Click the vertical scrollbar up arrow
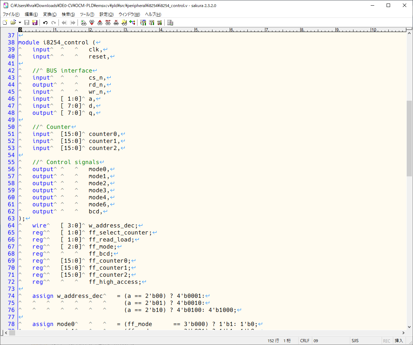This screenshot has height=345, width=413. (409, 33)
